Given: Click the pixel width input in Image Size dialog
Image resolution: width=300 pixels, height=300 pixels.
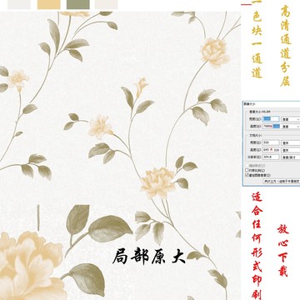Looking at the screenshot, I should [x=271, y=119].
